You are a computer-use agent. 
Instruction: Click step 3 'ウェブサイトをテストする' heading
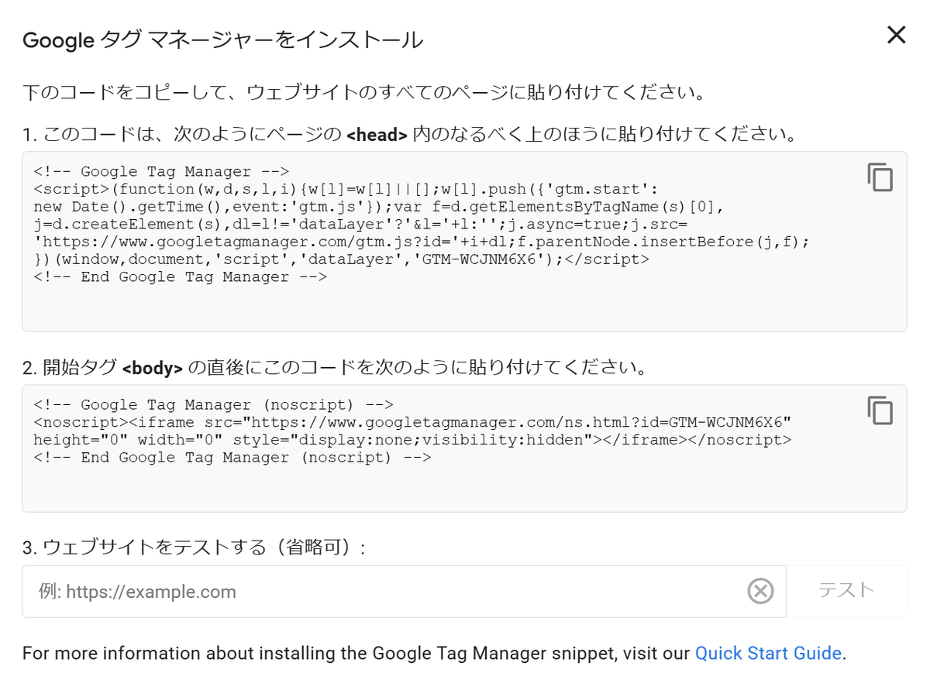coord(194,548)
